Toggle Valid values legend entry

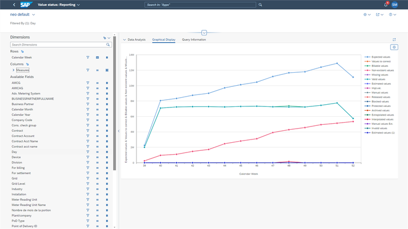(375, 79)
